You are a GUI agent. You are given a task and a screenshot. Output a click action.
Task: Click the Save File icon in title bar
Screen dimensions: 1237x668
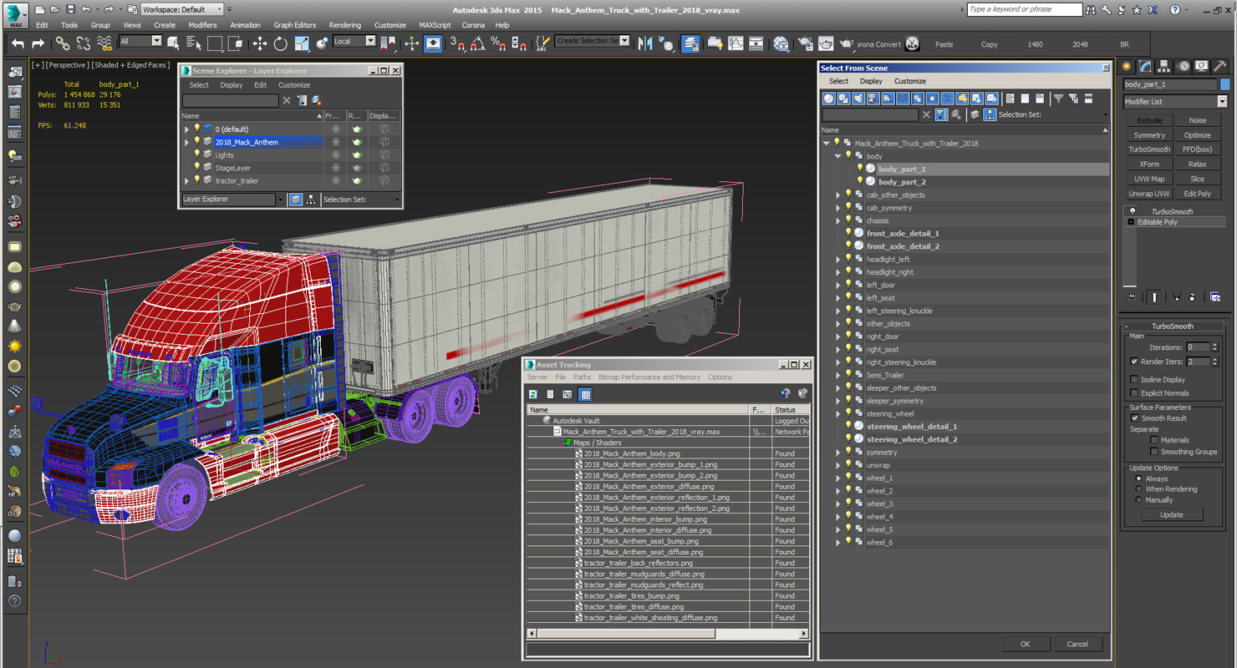click(70, 9)
